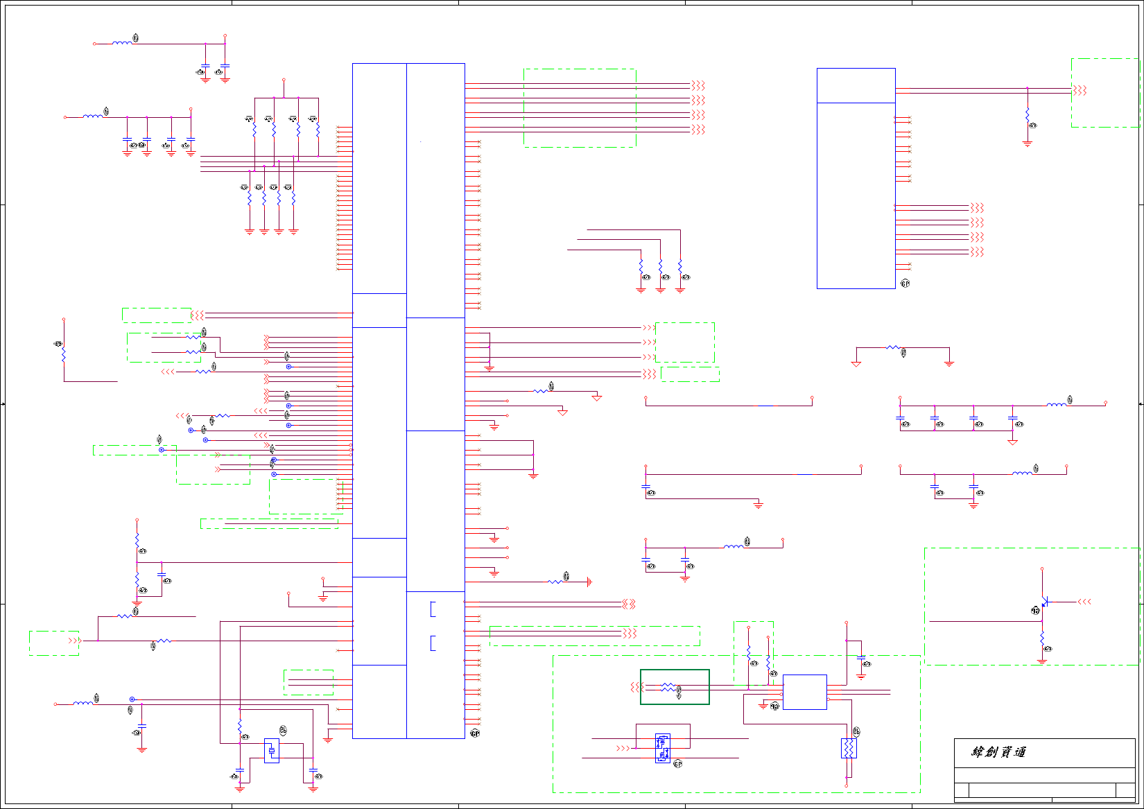1144x809 pixels.
Task: Select the resistor joining two ground symbols
Action: coord(894,347)
